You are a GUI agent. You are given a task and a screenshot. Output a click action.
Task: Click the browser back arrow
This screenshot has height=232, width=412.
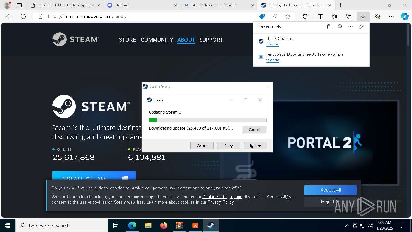click(x=9, y=16)
